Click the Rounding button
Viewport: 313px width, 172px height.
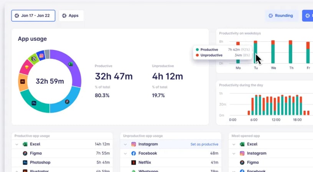(x=281, y=16)
